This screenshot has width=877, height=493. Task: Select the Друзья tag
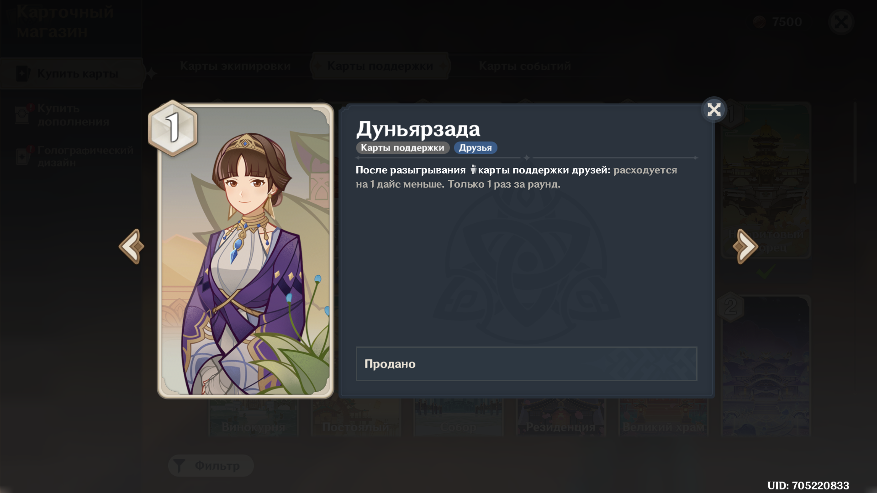475,148
